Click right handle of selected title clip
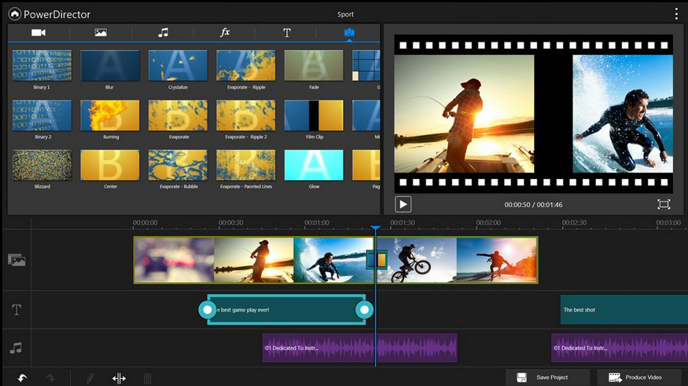The height and width of the screenshot is (386, 688). point(363,310)
